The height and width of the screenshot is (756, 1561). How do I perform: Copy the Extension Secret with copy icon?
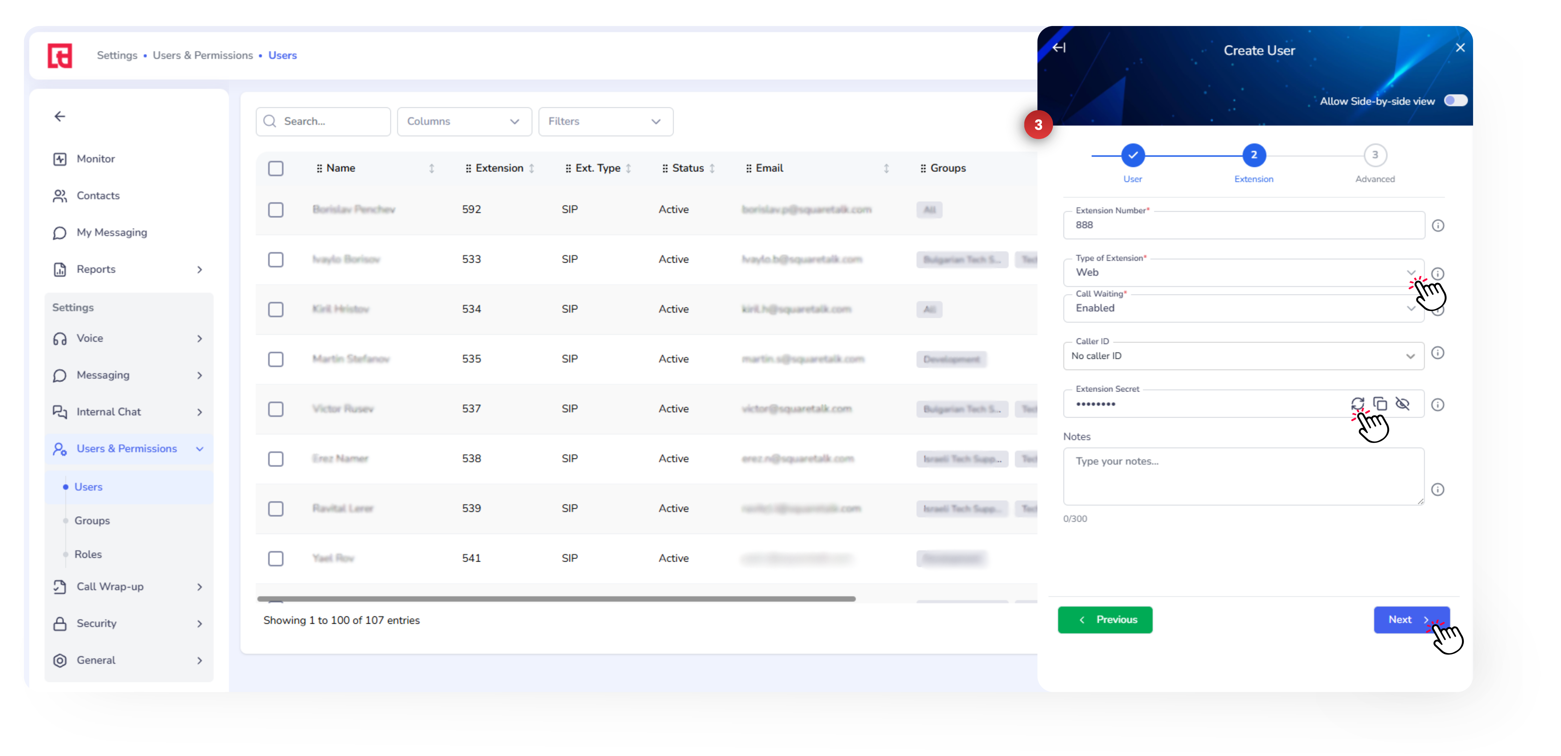1380,403
